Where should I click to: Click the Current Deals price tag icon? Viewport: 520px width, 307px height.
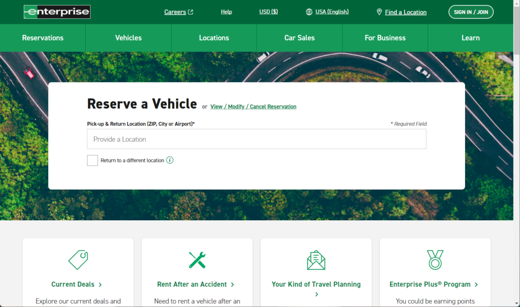click(78, 260)
